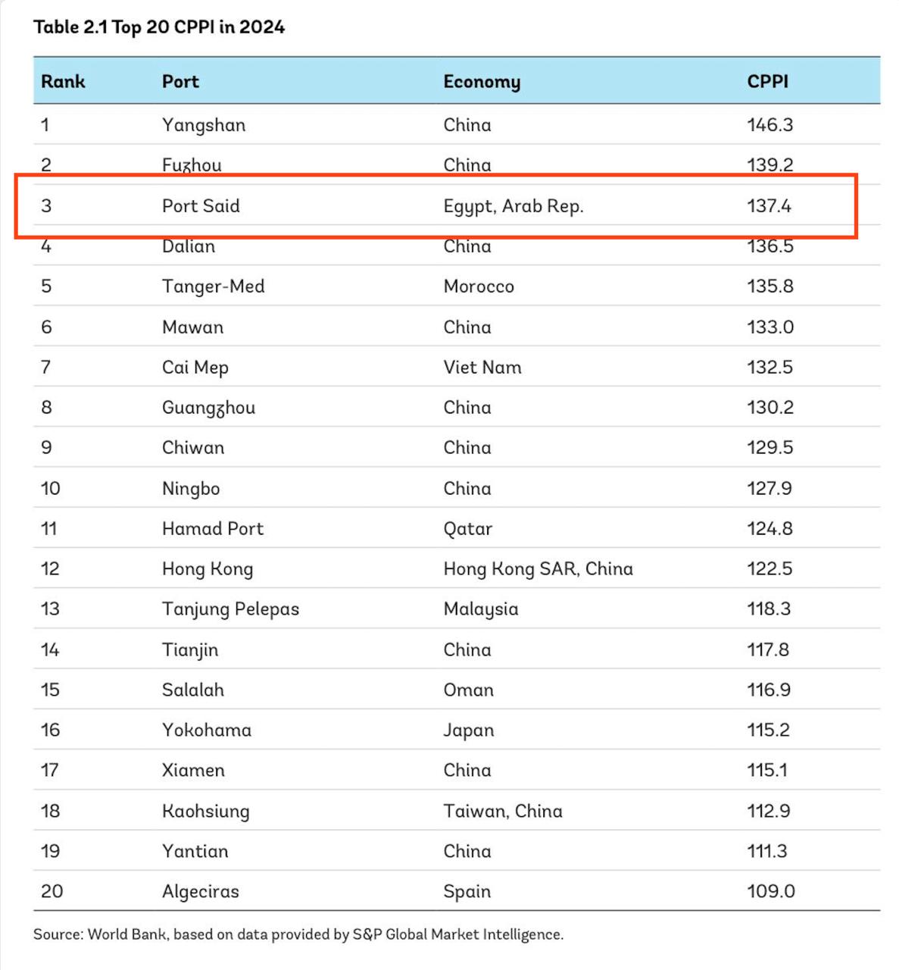Click the Viet Nam economy cell
Screen dimensions: 899x970
click(482, 368)
